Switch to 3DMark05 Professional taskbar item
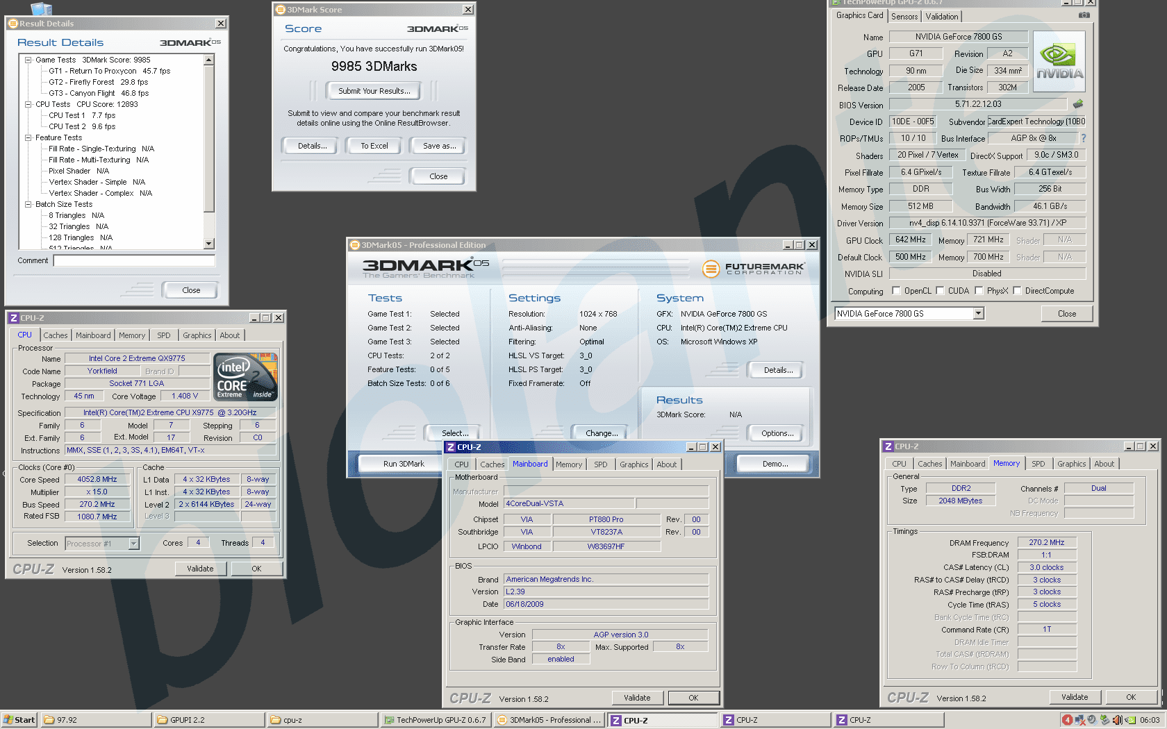This screenshot has height=729, width=1167. (549, 720)
